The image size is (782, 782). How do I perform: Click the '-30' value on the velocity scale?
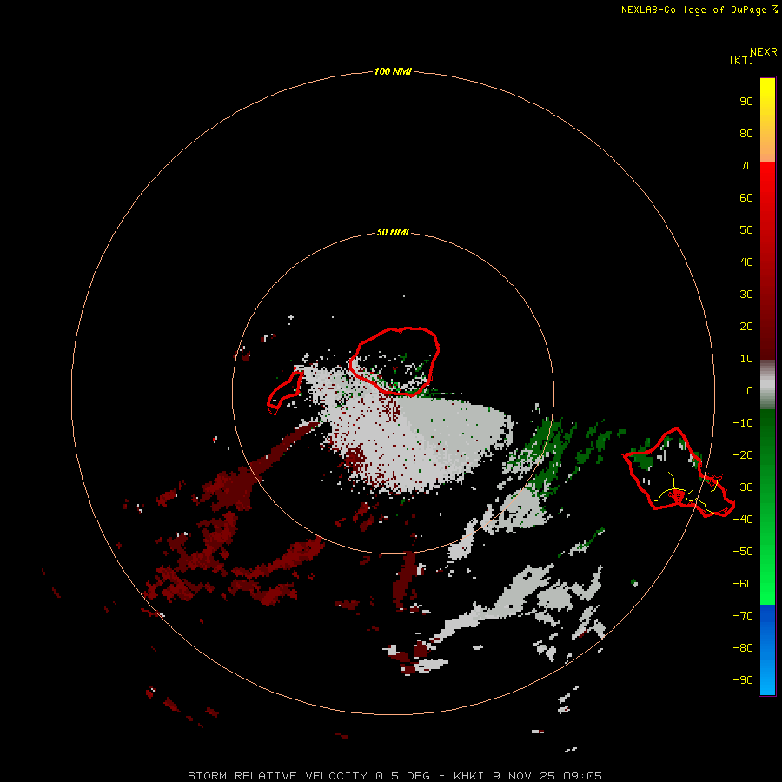tap(743, 487)
